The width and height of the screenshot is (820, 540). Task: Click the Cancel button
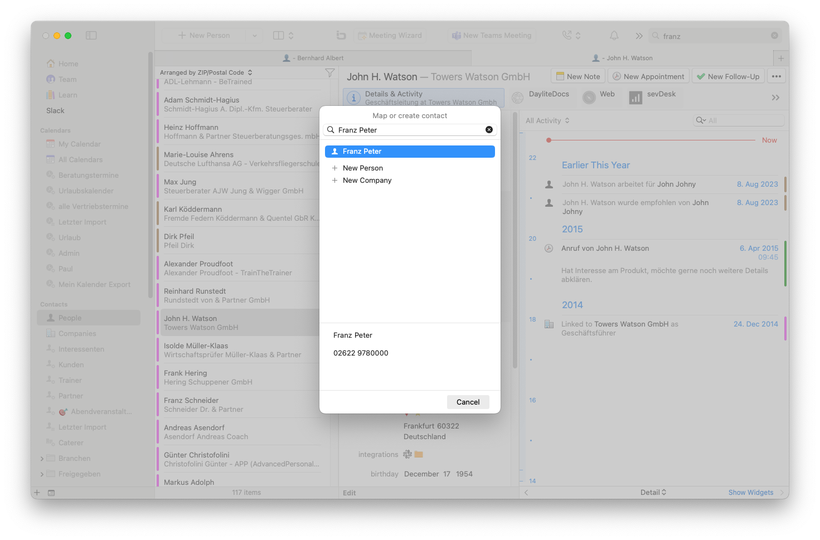click(468, 402)
